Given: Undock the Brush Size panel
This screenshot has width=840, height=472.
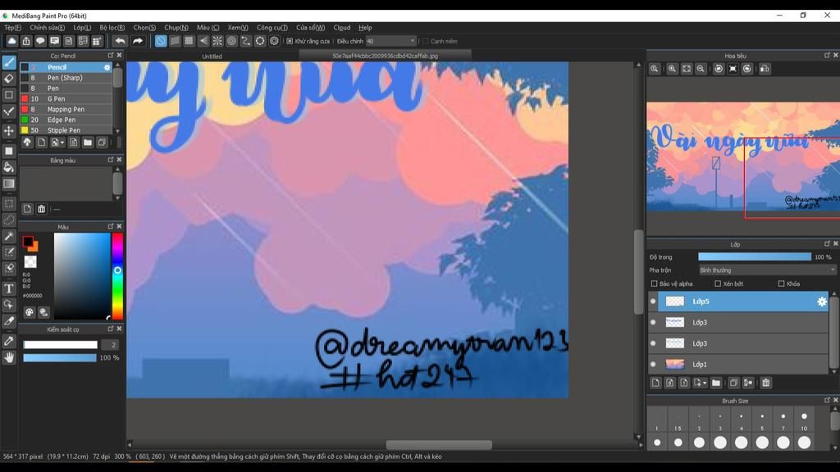Looking at the screenshot, I should (x=827, y=400).
